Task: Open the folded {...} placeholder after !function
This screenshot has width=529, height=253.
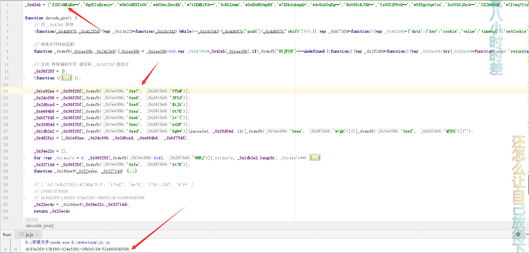Action: coord(67,78)
